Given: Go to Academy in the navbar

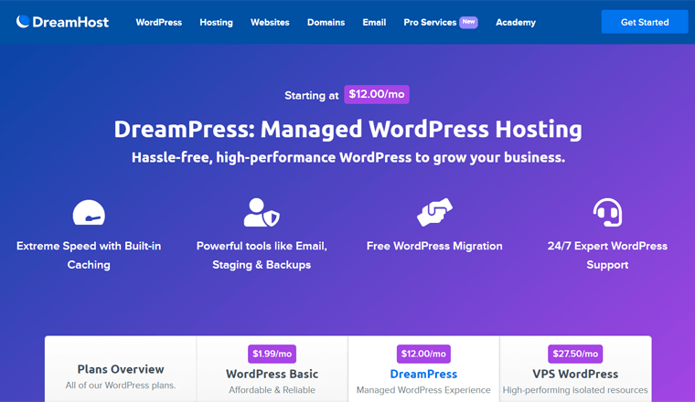Looking at the screenshot, I should [x=516, y=22].
